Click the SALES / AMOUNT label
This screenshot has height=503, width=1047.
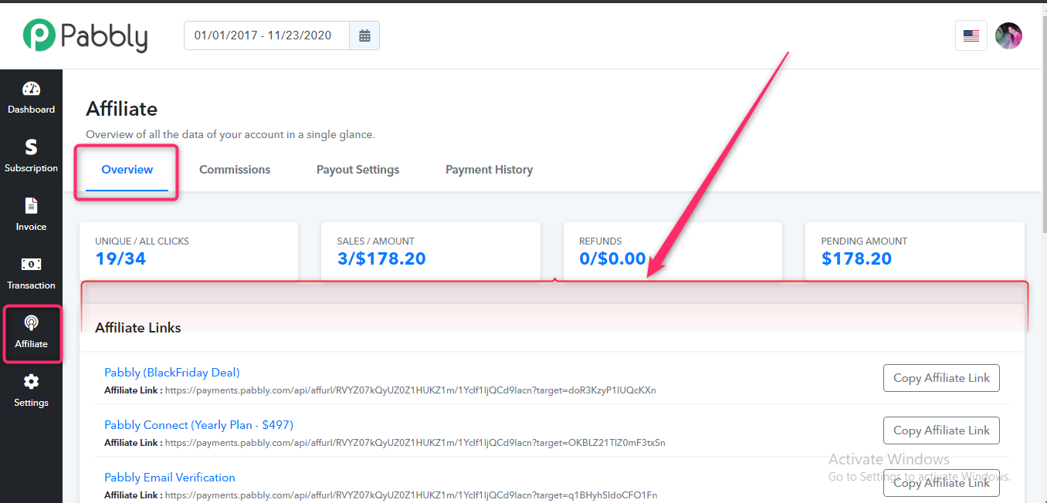(x=375, y=241)
